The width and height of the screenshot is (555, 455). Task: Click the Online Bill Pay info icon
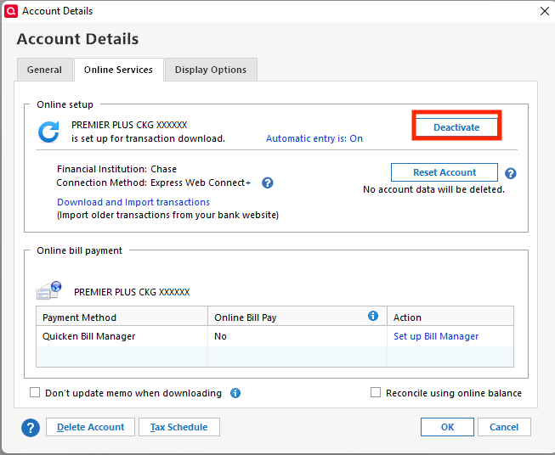(x=373, y=316)
